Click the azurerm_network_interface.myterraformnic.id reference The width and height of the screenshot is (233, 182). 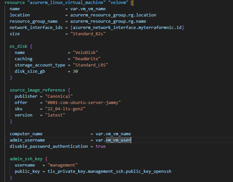pos(127,28)
